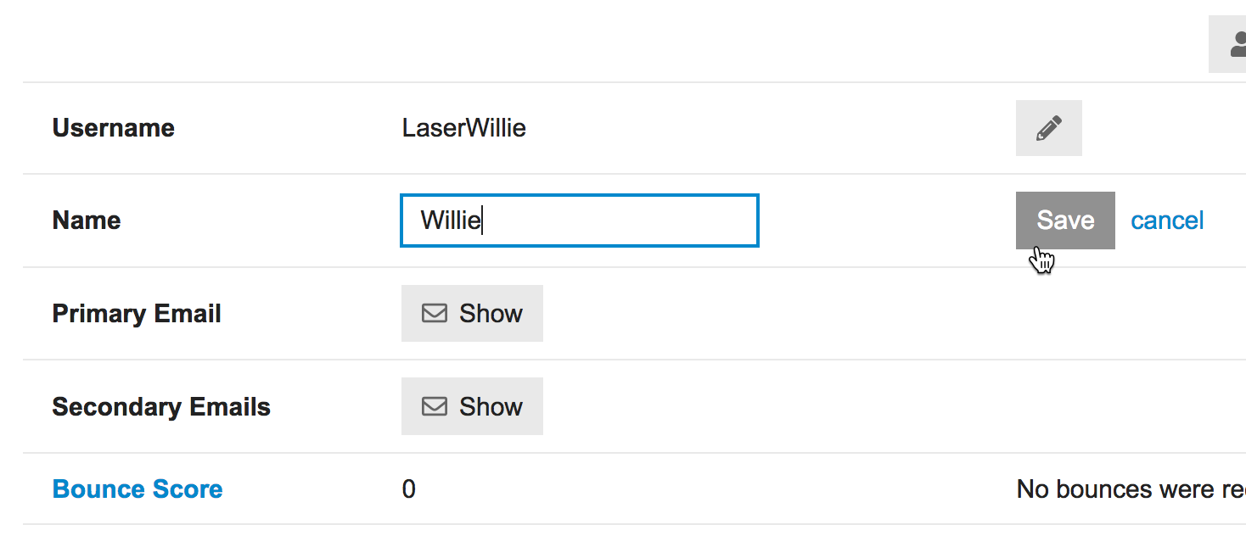Select the LaserWillie username text

click(464, 128)
